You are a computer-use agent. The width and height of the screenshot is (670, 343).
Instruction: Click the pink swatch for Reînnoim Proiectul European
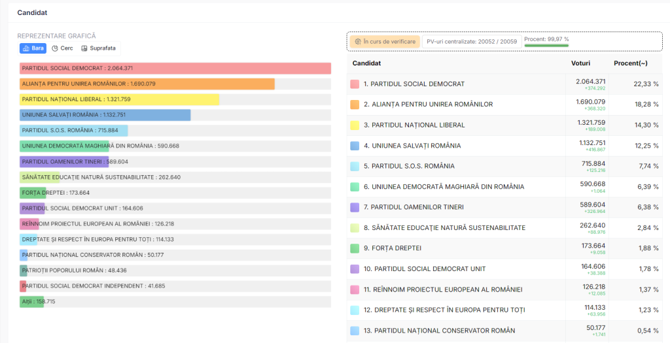pos(355,289)
